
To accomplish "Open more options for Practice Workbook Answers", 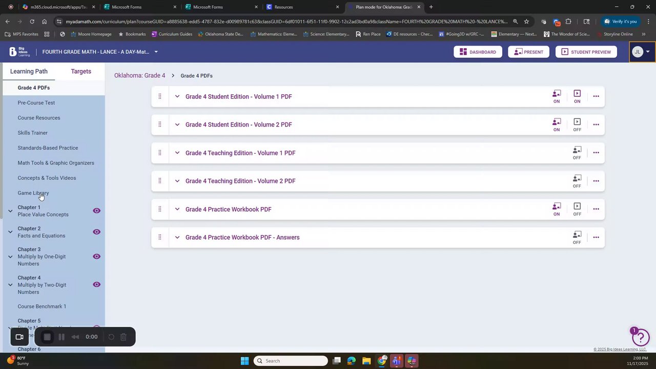I will tap(596, 237).
